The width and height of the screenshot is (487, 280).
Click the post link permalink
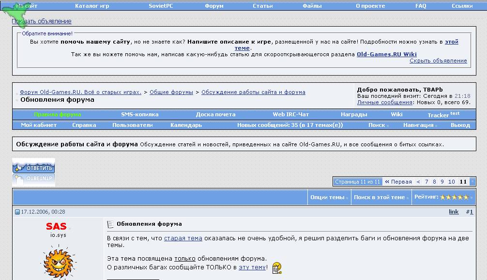pos(454,212)
